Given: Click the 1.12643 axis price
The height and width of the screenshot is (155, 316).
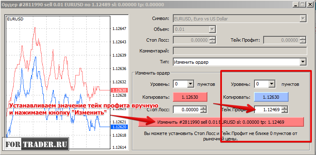Looking at the screenshot, I should tap(119, 42).
